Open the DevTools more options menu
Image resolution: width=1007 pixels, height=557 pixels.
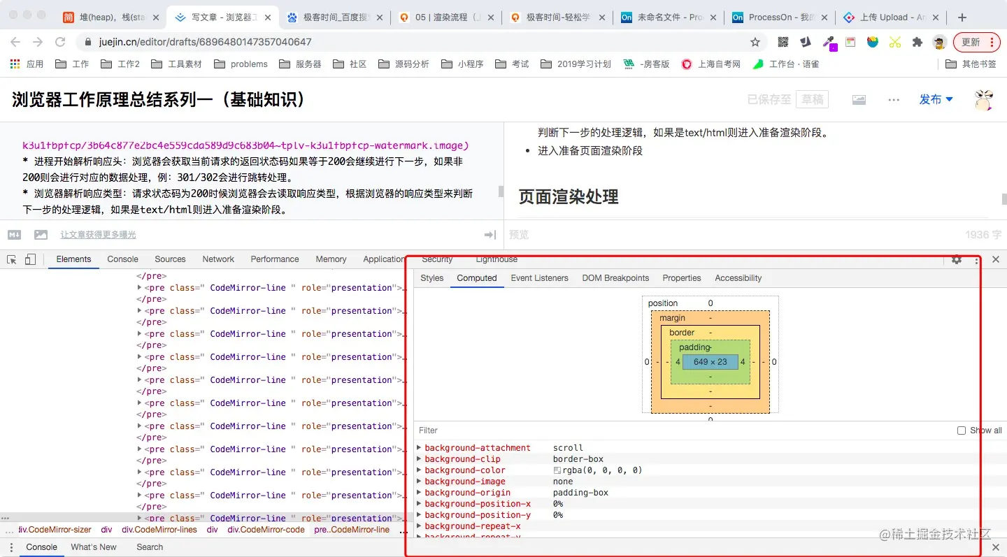pyautogui.click(x=977, y=260)
